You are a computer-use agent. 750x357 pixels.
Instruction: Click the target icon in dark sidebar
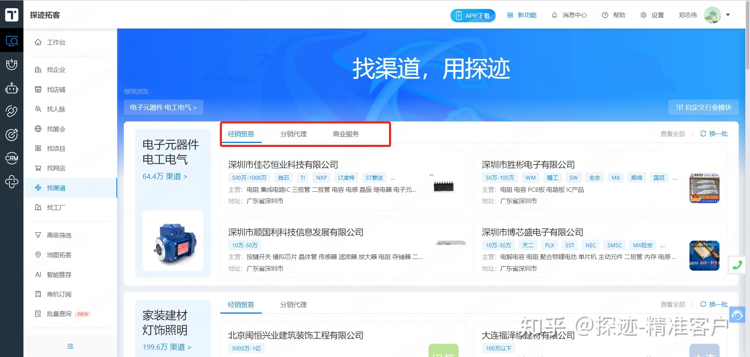[12, 135]
